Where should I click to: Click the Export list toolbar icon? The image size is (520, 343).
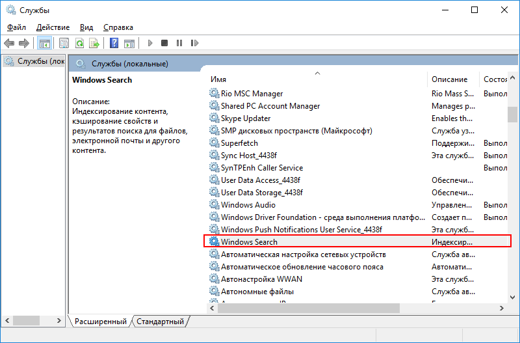point(94,43)
